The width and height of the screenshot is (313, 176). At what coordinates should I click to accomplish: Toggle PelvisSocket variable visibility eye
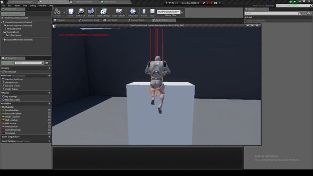point(49,127)
